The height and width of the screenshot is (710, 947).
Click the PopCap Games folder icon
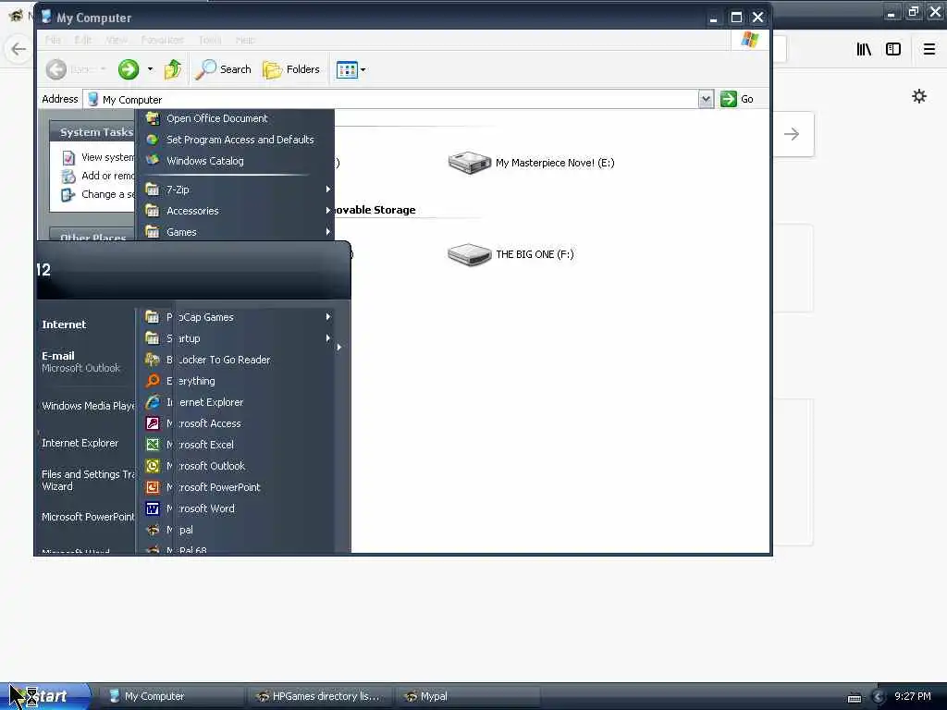[x=153, y=317]
